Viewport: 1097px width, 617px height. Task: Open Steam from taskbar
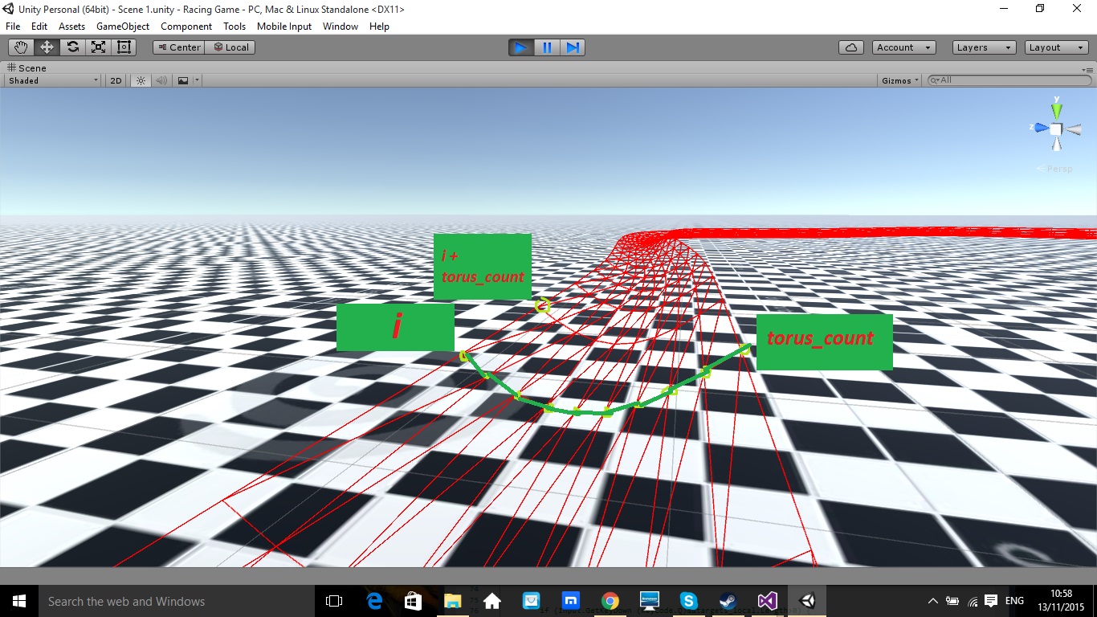tap(728, 601)
